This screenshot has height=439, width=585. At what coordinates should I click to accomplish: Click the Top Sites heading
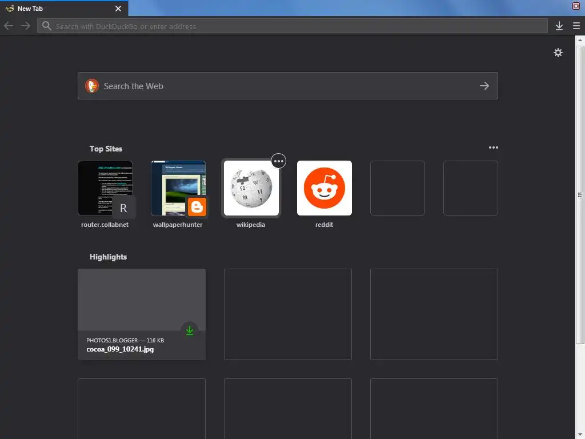click(106, 149)
